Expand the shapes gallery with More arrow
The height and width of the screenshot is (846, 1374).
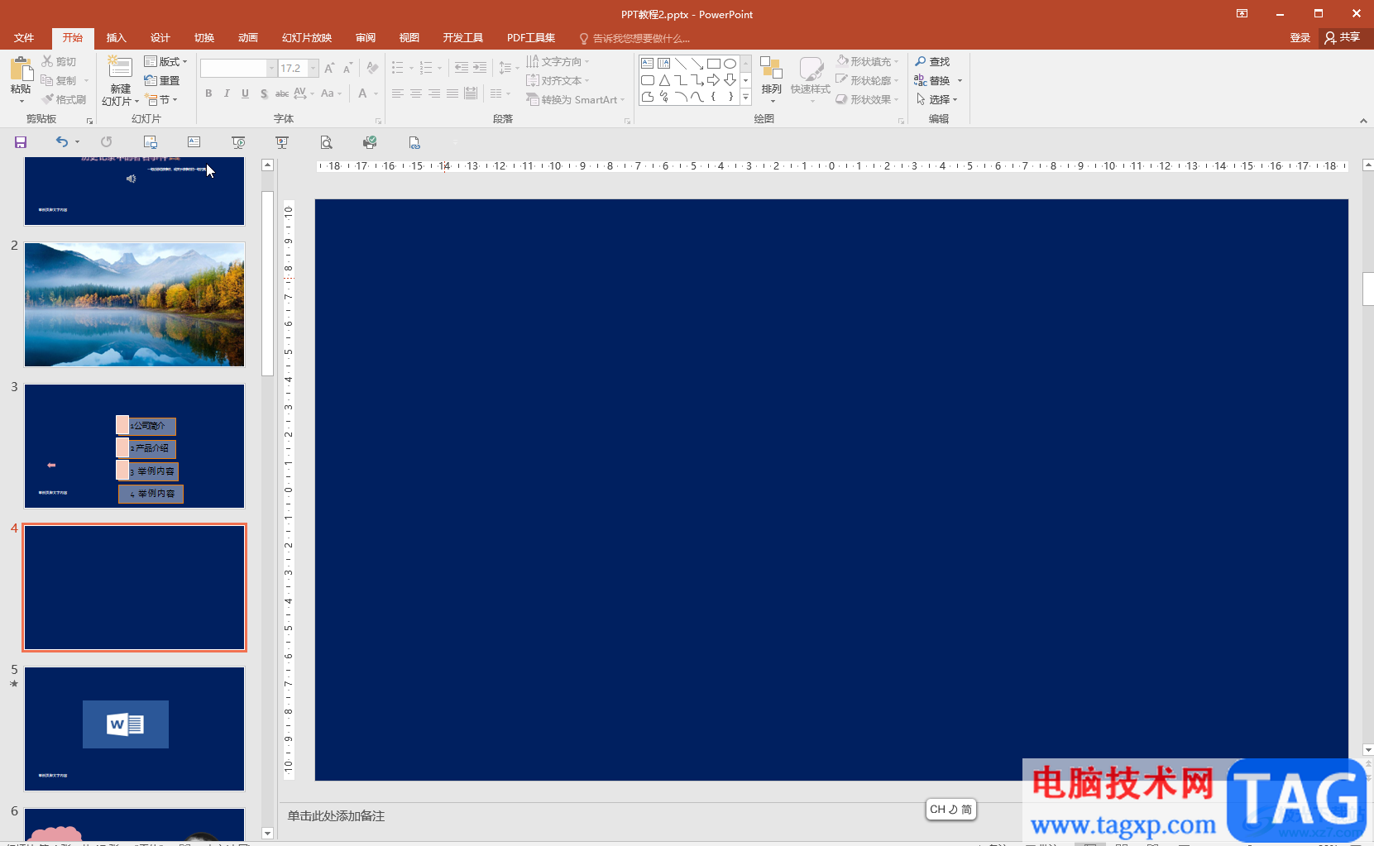coord(745,98)
